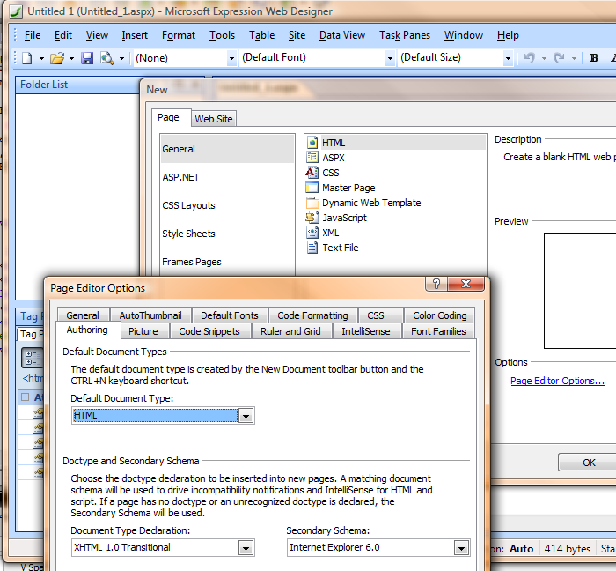Click the Undo toolbar icon
The width and height of the screenshot is (616, 571).
(529, 58)
